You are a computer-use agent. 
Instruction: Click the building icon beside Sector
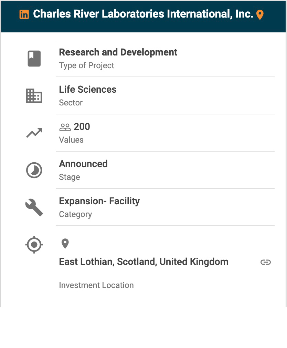coord(34,96)
